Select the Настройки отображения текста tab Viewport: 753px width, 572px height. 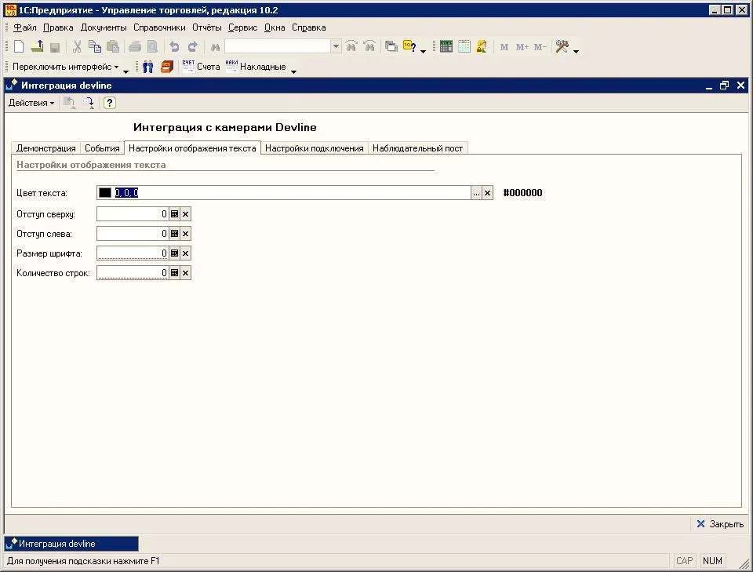coord(192,148)
